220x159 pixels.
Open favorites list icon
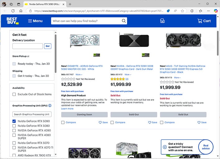pos(201,11)
